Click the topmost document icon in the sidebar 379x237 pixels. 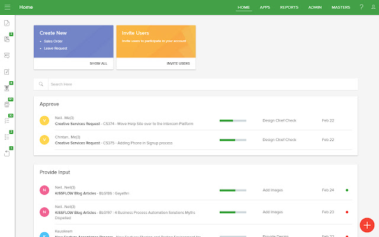(7, 23)
